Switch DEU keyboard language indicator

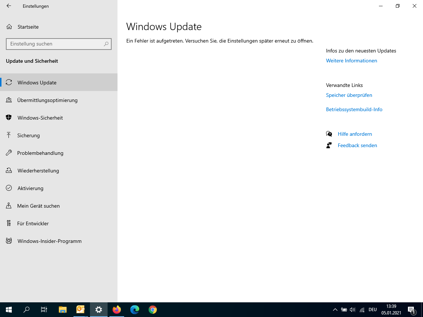(373, 310)
